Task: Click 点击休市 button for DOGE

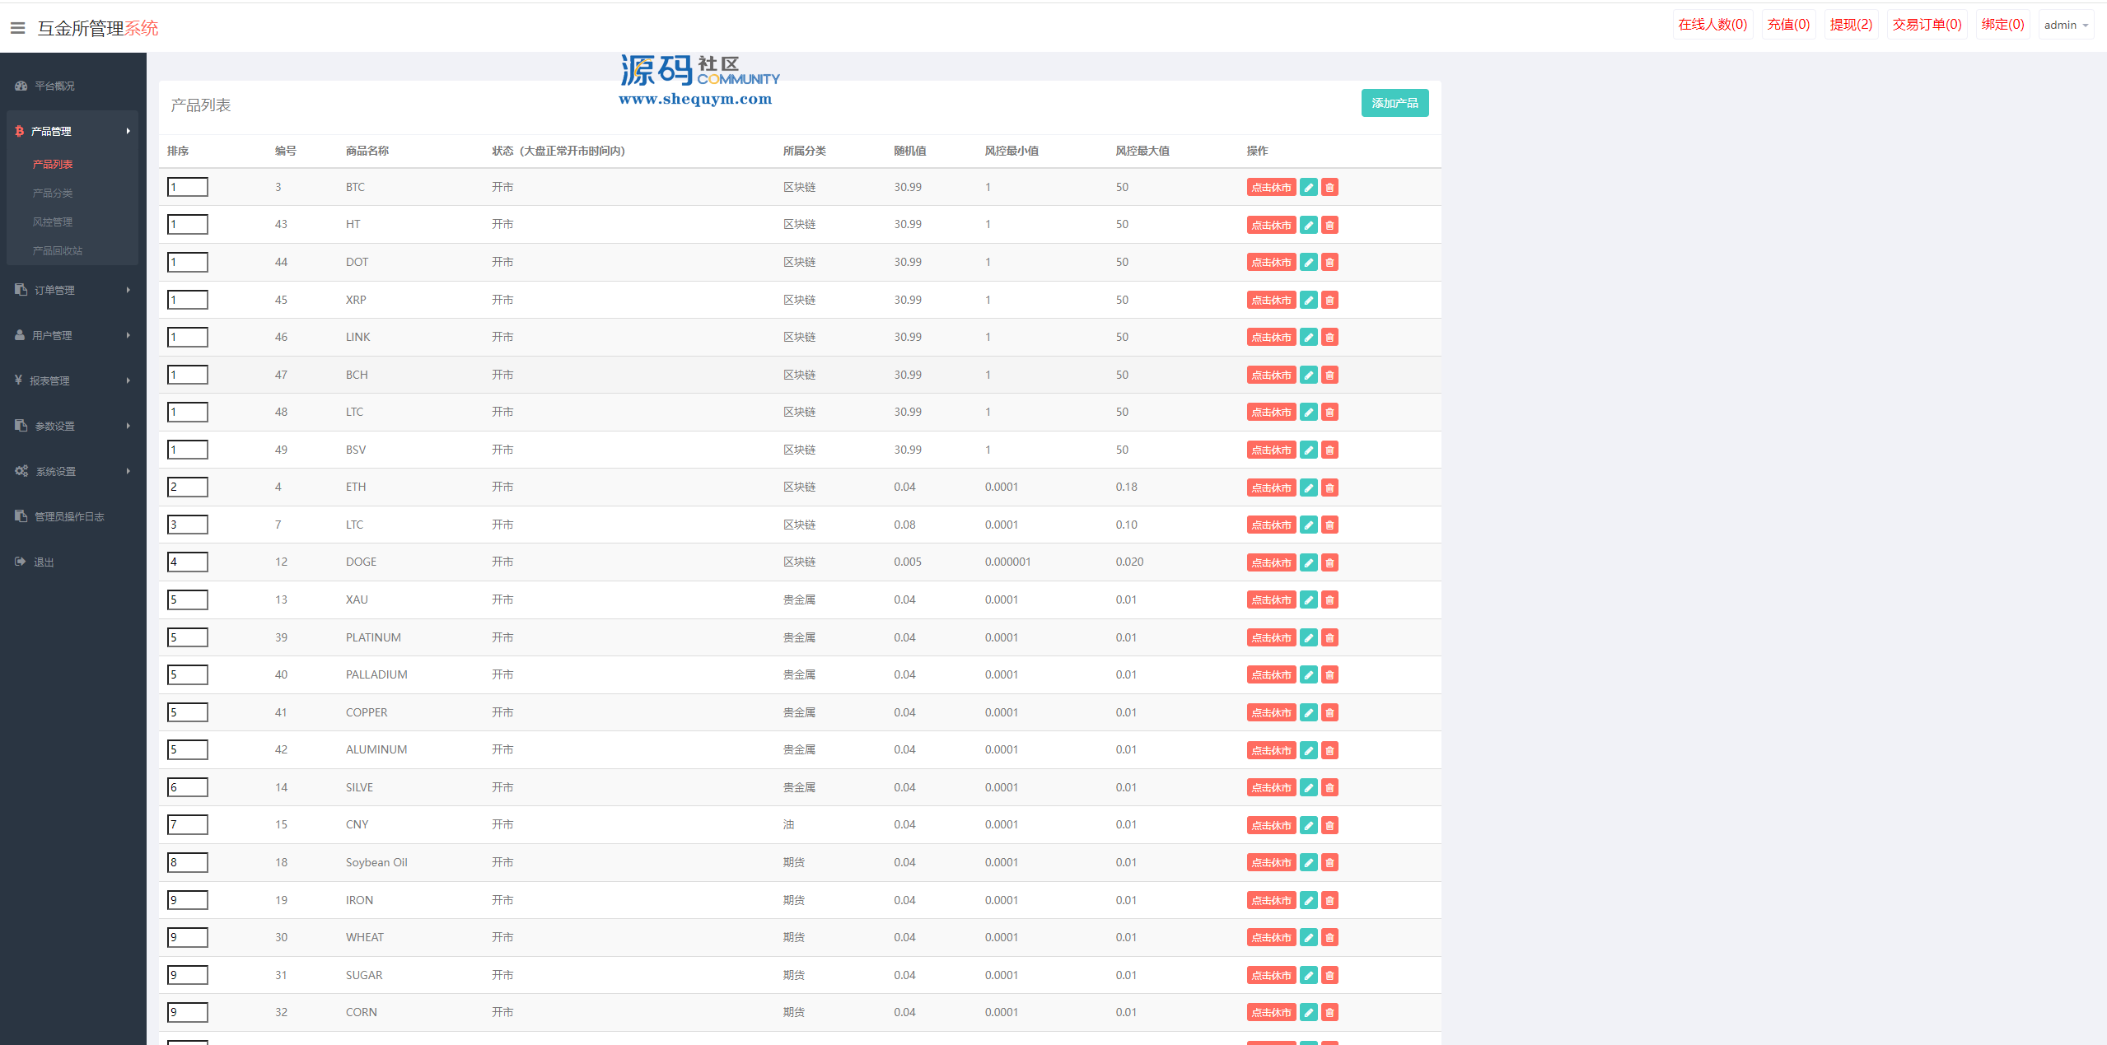Action: (x=1271, y=562)
